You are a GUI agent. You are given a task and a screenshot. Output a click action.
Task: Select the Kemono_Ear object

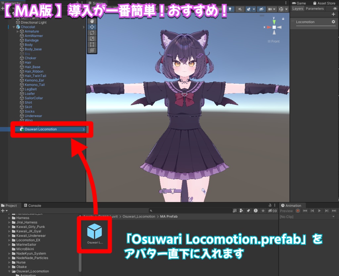point(34,80)
